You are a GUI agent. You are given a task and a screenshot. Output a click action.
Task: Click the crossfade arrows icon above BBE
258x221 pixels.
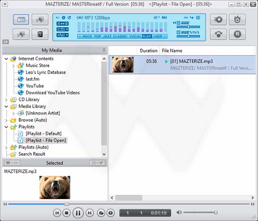coord(186,17)
